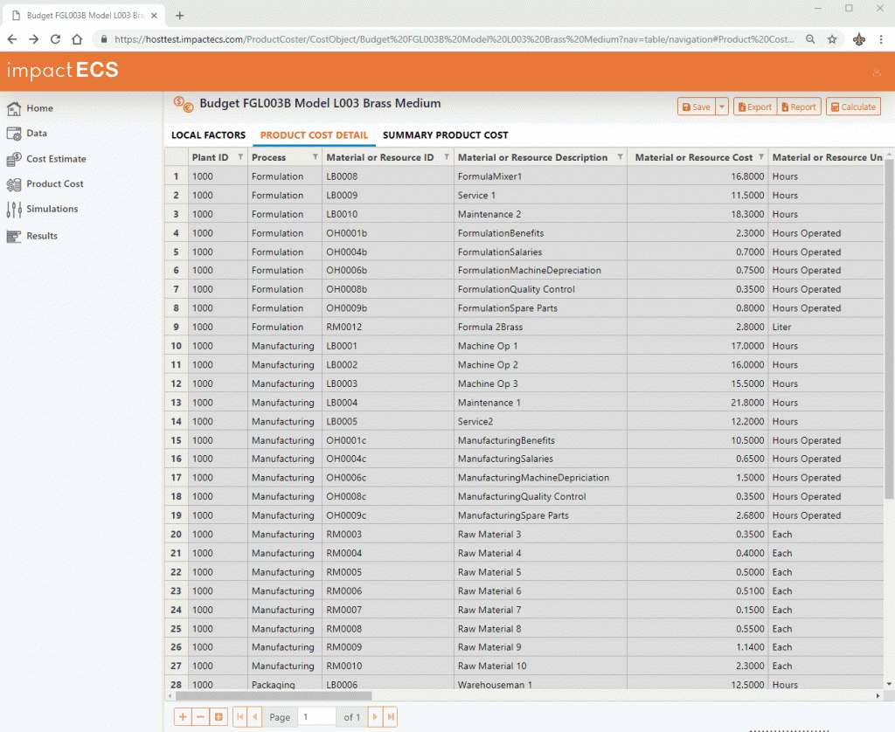This screenshot has height=732, width=895.
Task: Go to Cost Estimate in the sidebar
Action: 46,159
